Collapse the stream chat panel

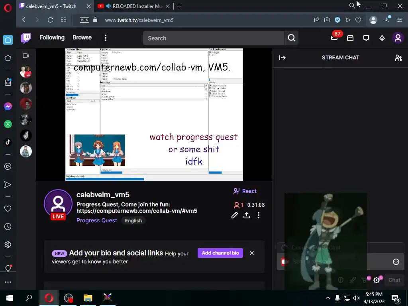pyautogui.click(x=282, y=58)
